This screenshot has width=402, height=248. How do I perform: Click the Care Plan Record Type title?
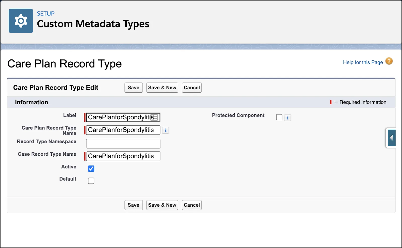point(65,64)
